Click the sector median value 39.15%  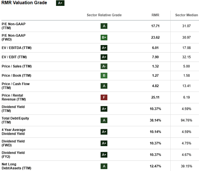187,166
